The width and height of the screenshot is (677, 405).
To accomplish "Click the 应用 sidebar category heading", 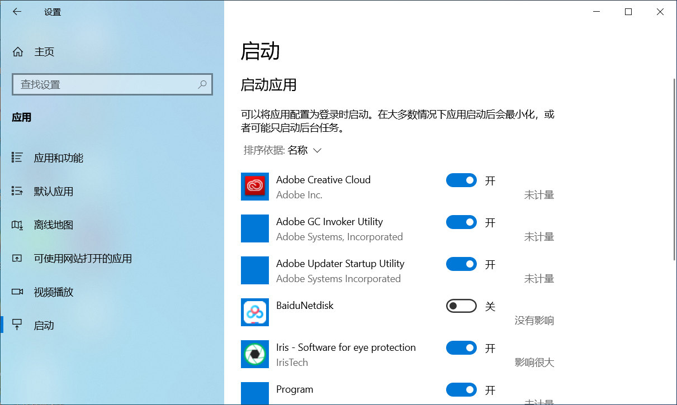I will coord(22,118).
